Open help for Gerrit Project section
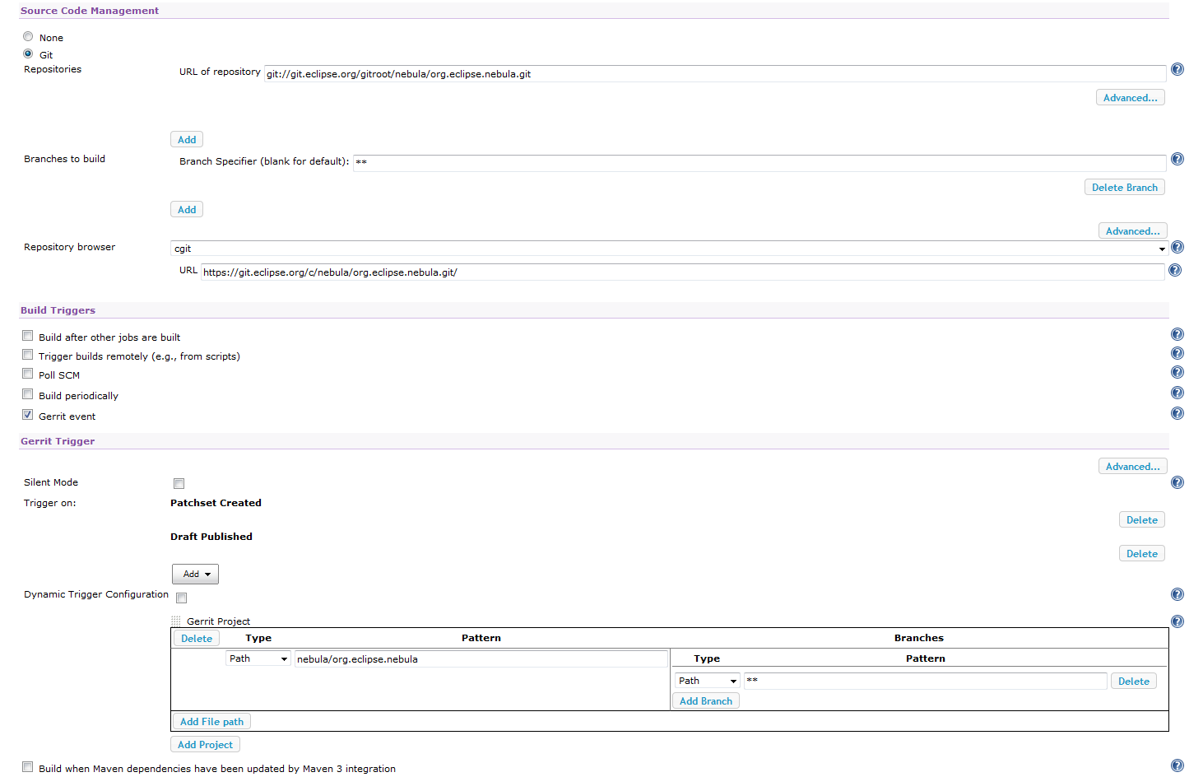 pyautogui.click(x=1177, y=621)
